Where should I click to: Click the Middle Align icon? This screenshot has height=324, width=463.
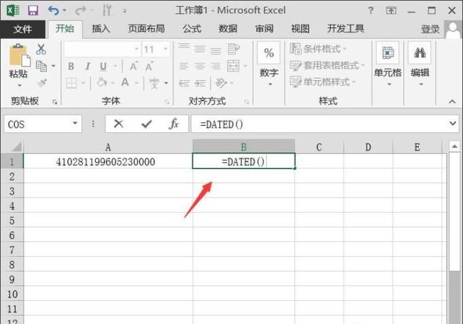coord(200,50)
